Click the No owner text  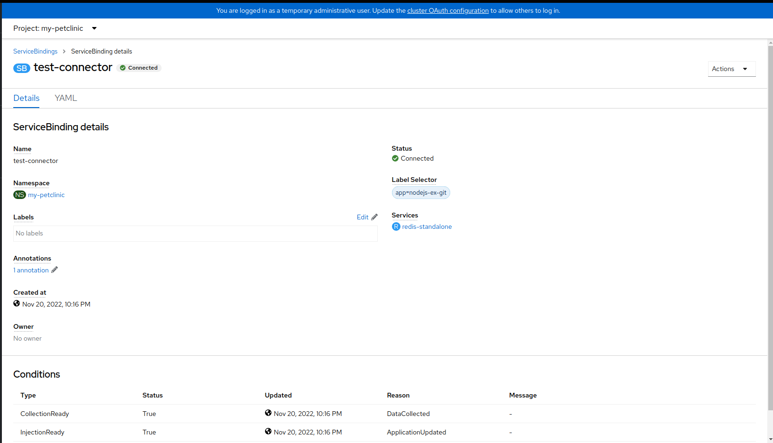pos(27,338)
